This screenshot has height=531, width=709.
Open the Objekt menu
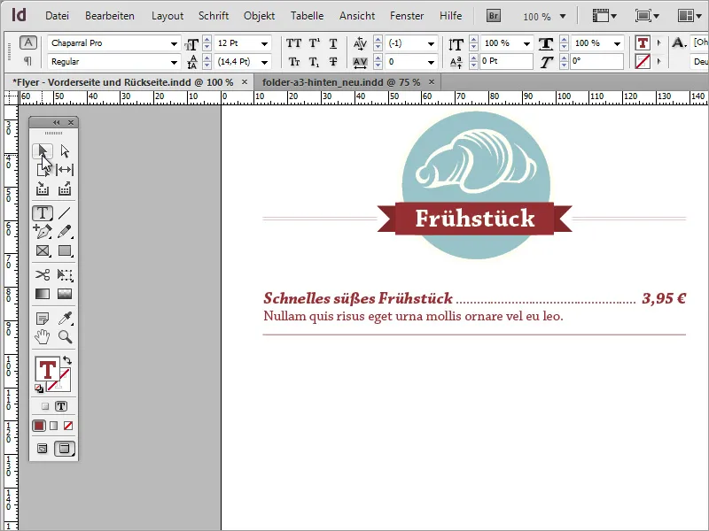pyautogui.click(x=259, y=16)
